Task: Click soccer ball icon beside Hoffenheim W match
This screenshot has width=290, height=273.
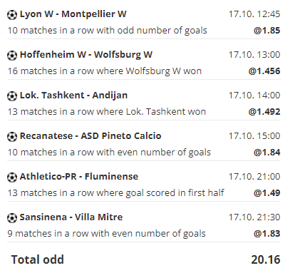Action: click(x=12, y=56)
